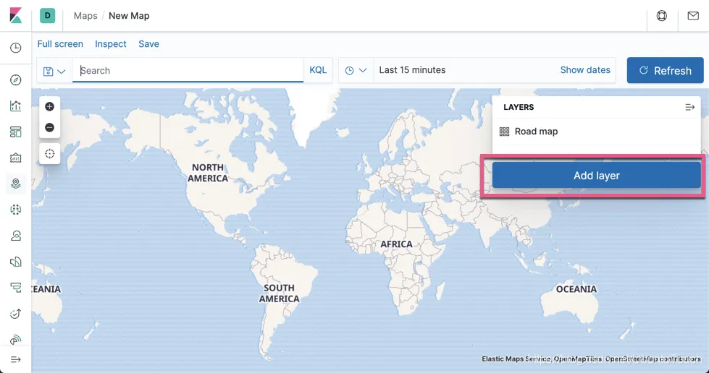
Task: Open the saved query dropdown menu
Action: point(54,71)
